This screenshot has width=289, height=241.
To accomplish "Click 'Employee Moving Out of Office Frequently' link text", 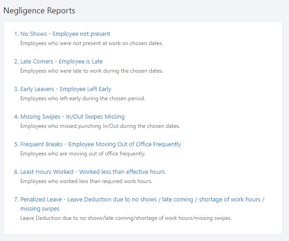I will [x=125, y=144].
